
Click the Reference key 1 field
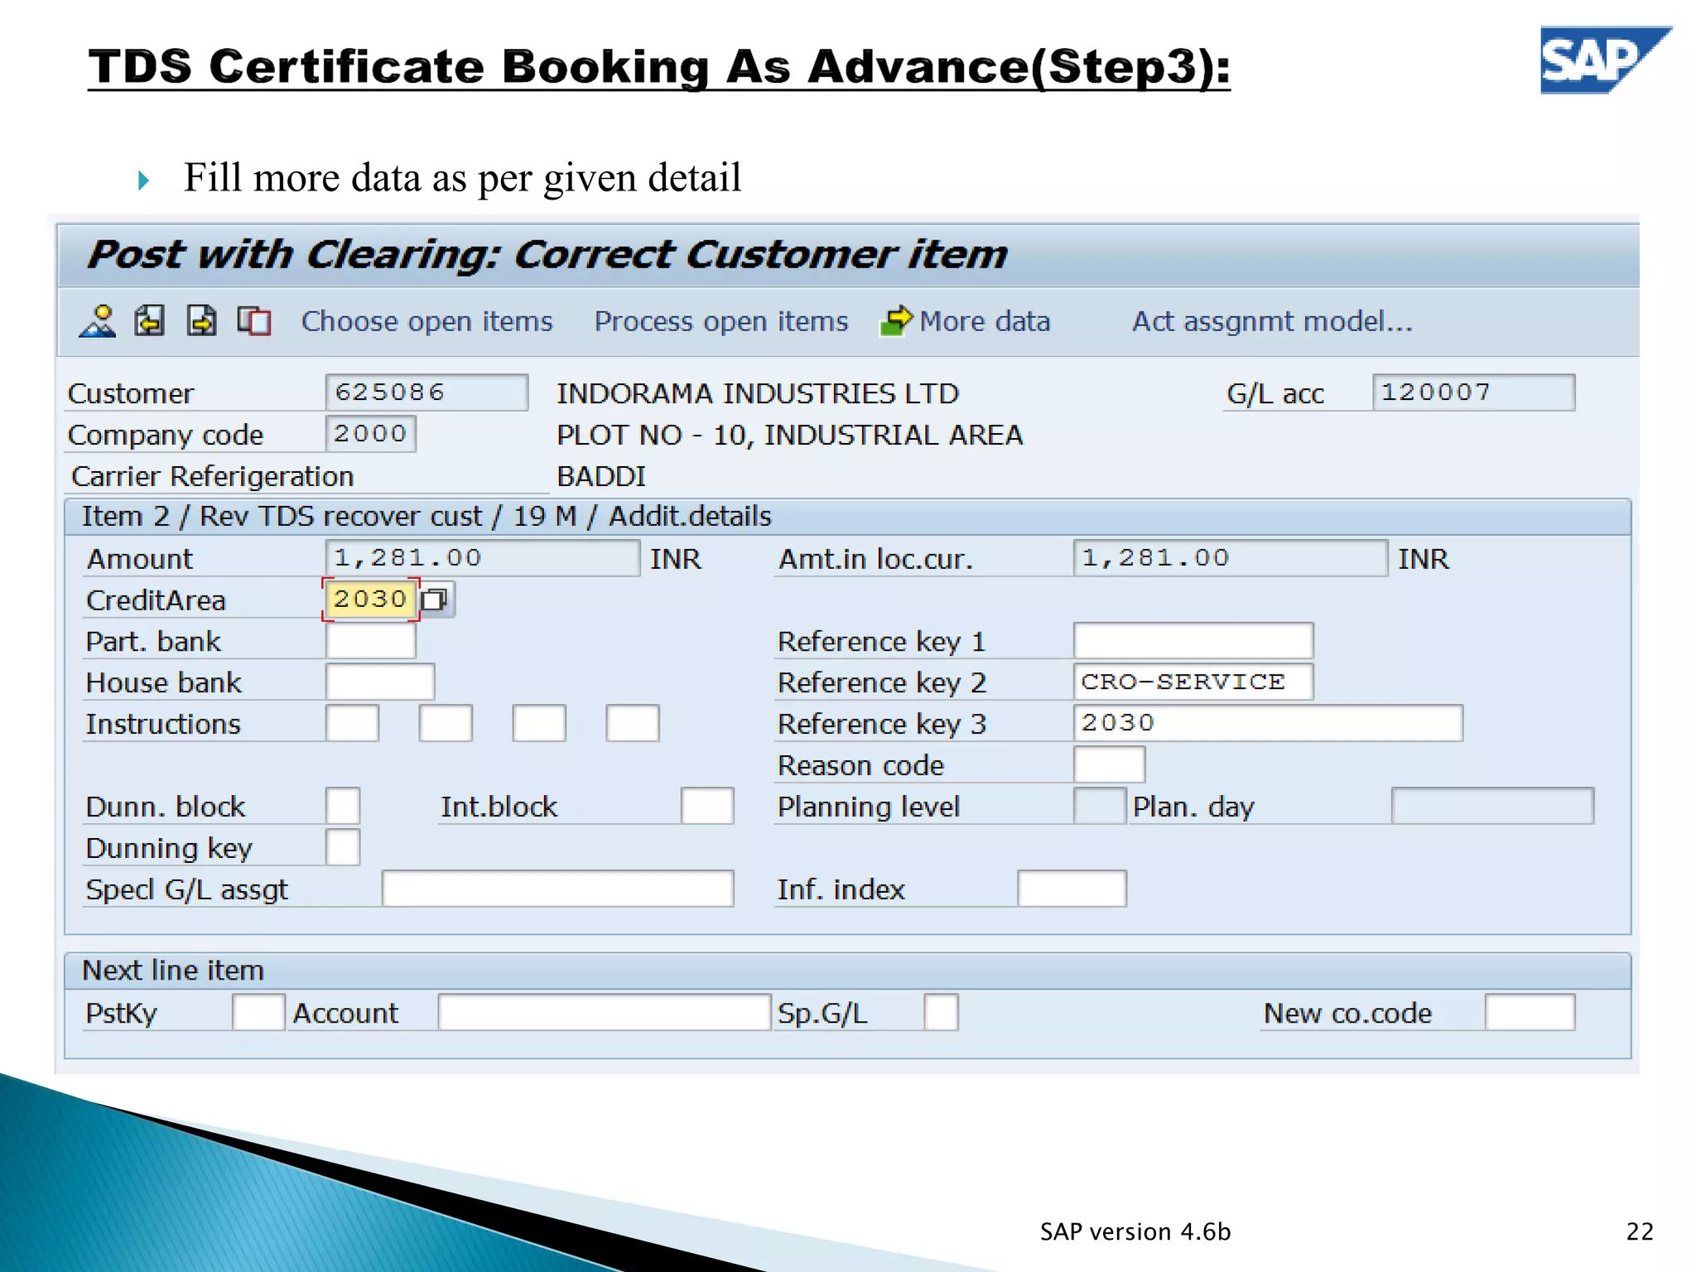(1193, 641)
